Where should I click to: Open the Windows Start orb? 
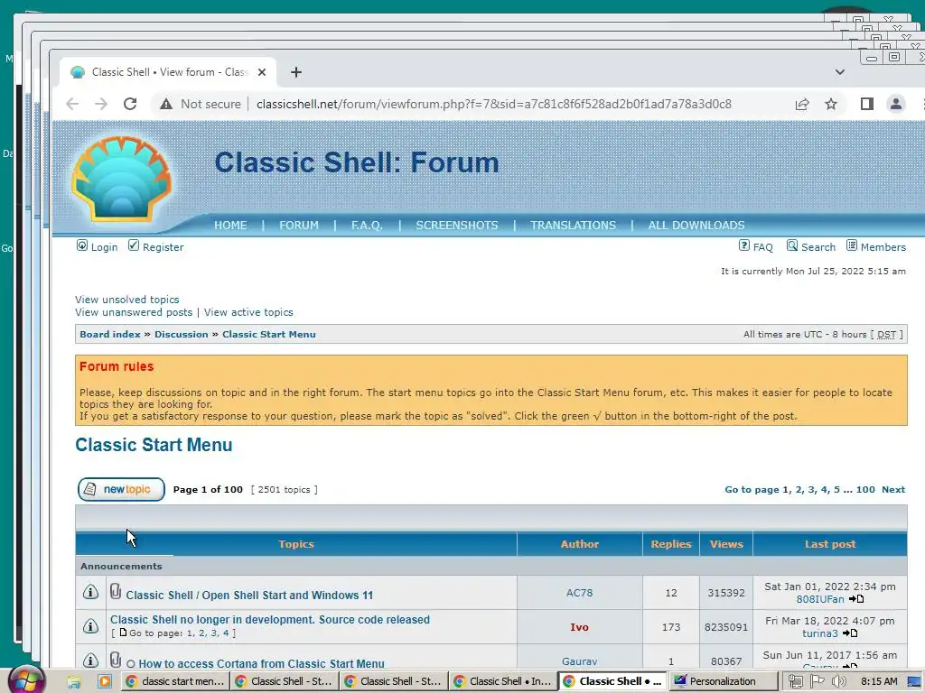28,680
